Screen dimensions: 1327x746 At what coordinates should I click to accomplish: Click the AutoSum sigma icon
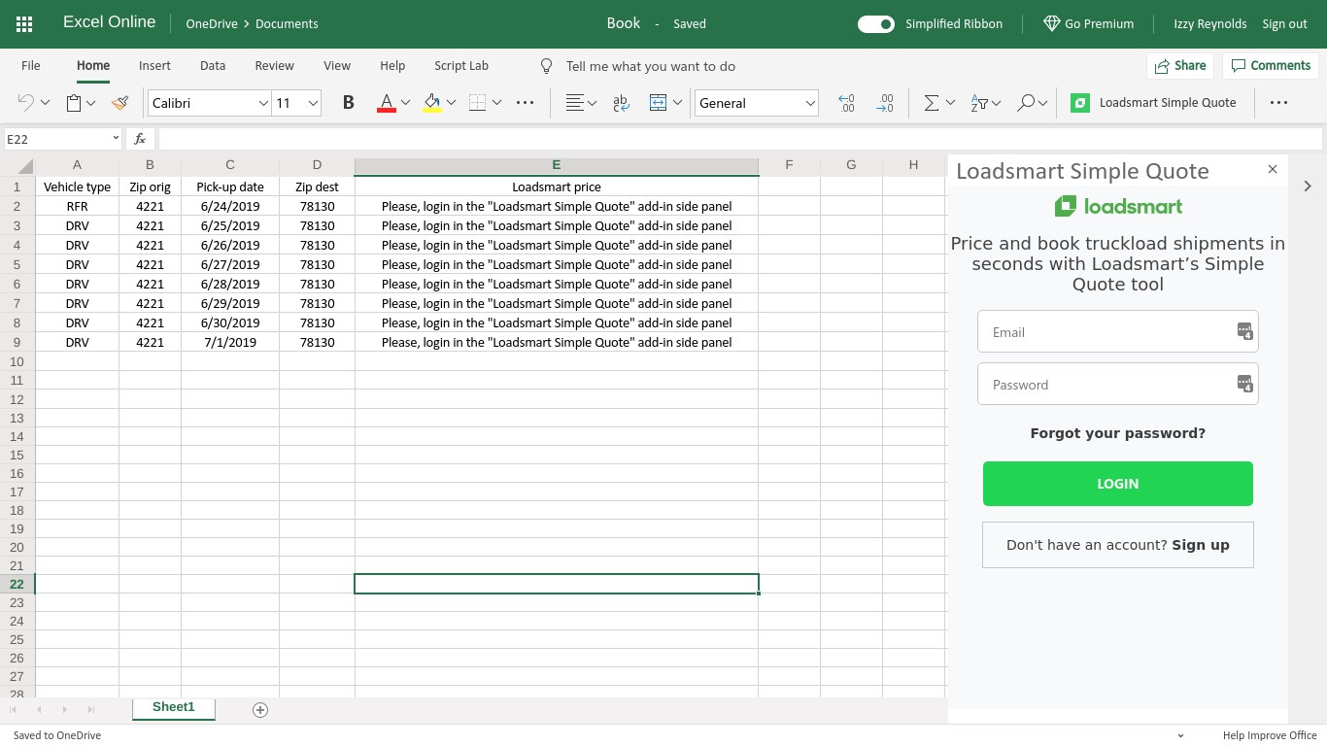click(x=931, y=103)
